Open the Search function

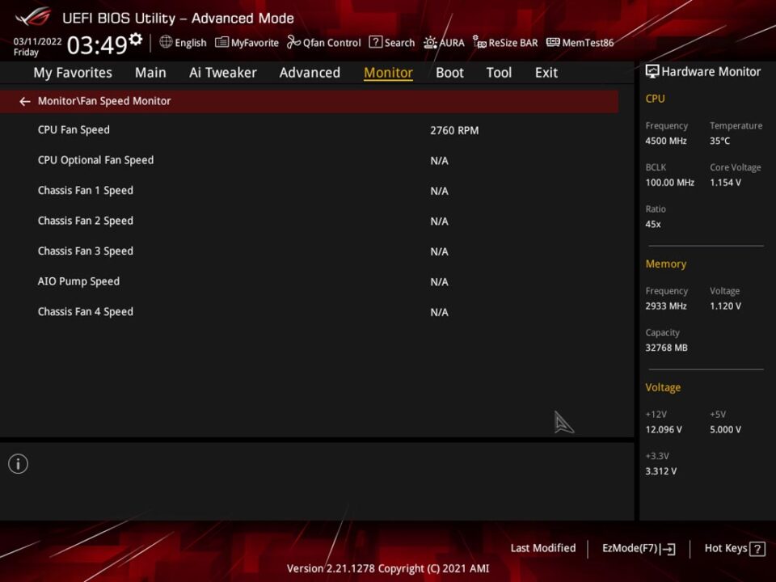392,43
